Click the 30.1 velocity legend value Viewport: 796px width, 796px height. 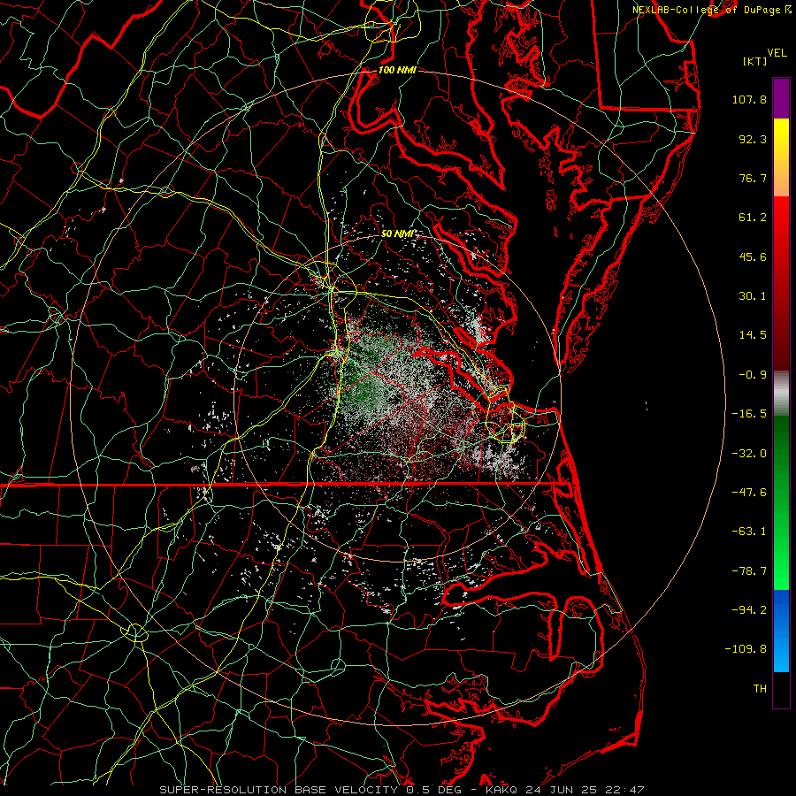(x=753, y=296)
